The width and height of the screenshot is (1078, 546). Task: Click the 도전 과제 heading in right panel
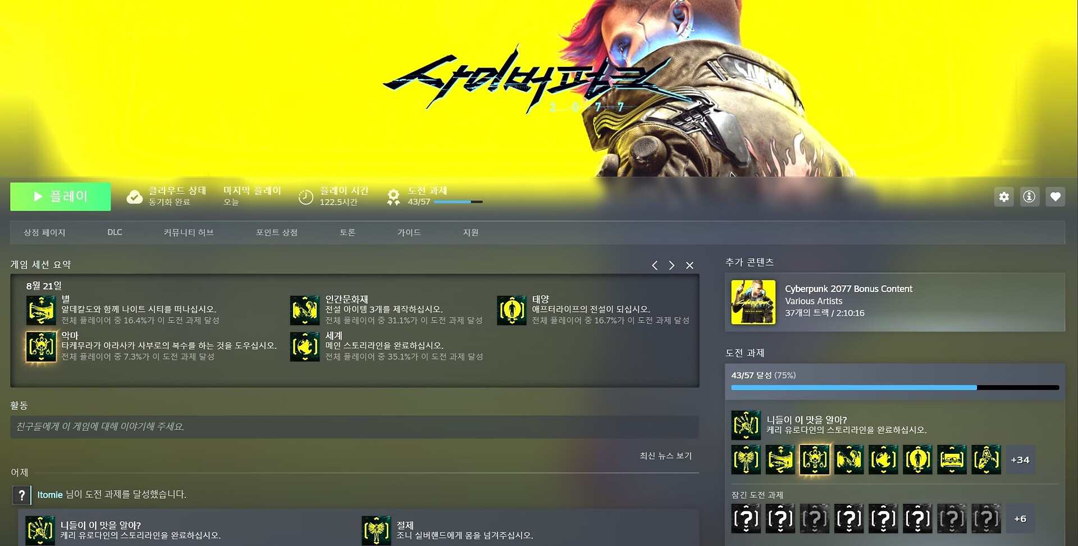point(745,353)
